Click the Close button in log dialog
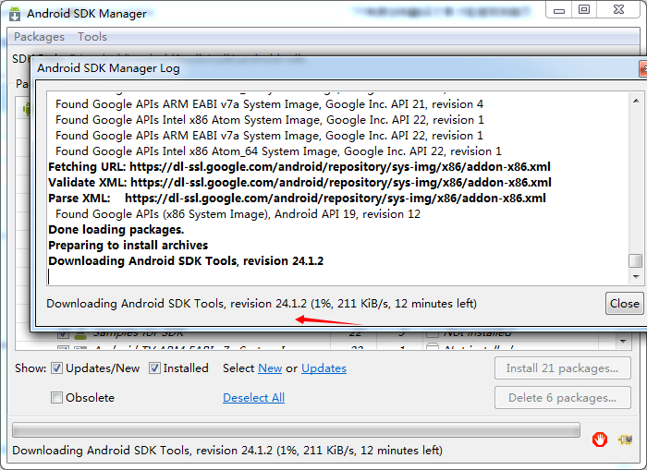 tap(624, 304)
